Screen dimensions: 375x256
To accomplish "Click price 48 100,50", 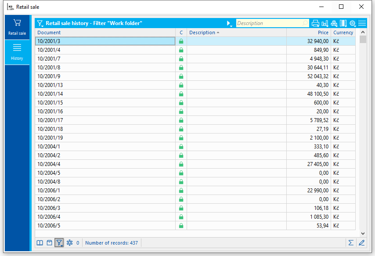I will pos(318,94).
